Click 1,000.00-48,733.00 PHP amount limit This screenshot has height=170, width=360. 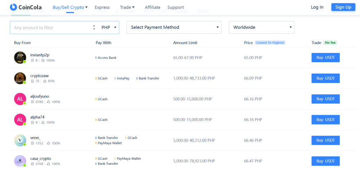tap(194, 78)
